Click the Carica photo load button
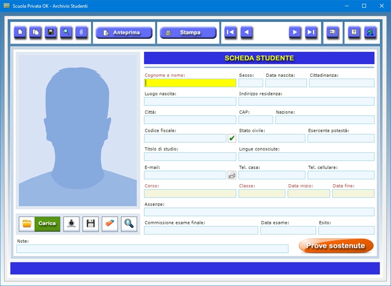 pos(40,224)
